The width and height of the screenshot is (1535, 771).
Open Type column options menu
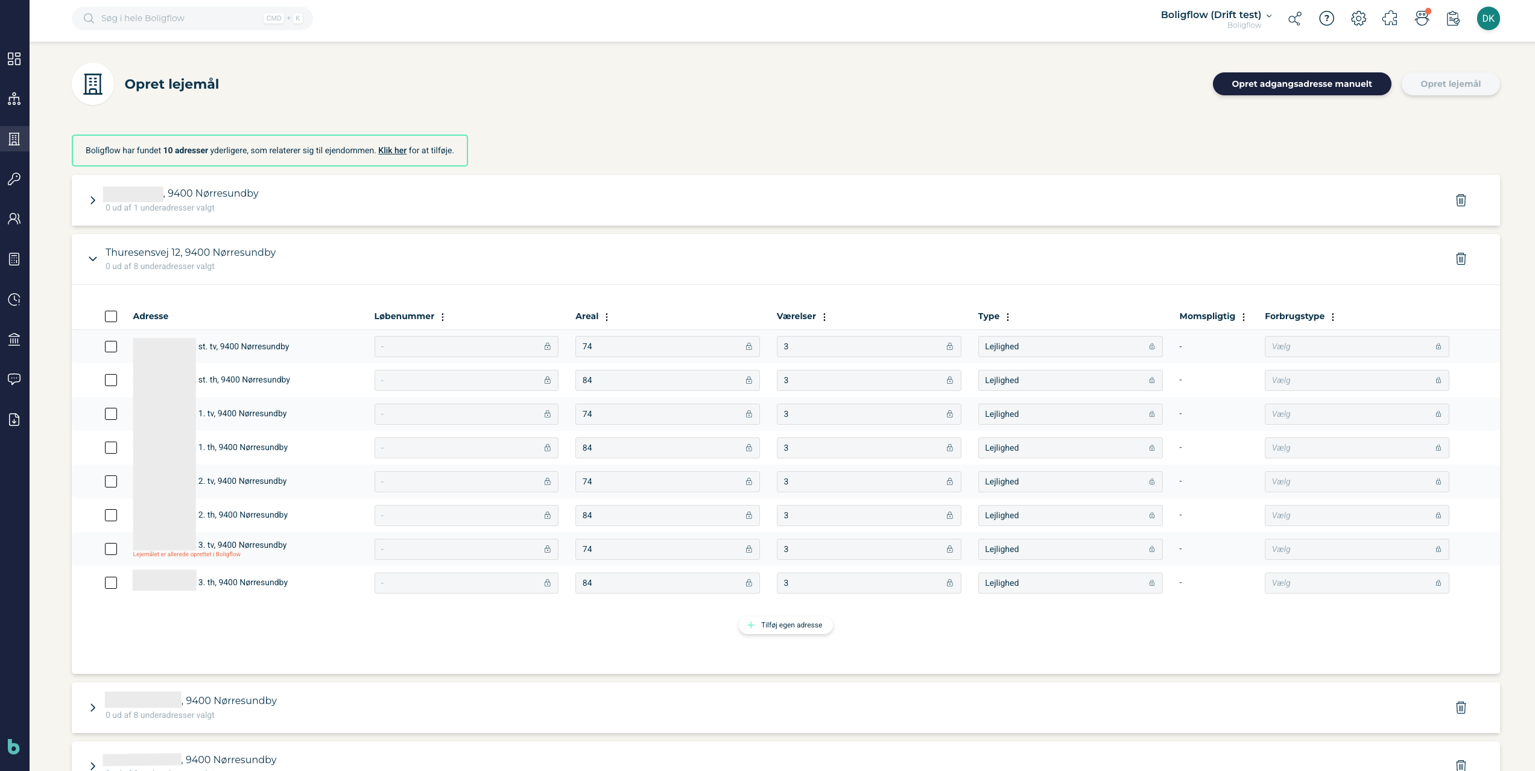point(1008,317)
